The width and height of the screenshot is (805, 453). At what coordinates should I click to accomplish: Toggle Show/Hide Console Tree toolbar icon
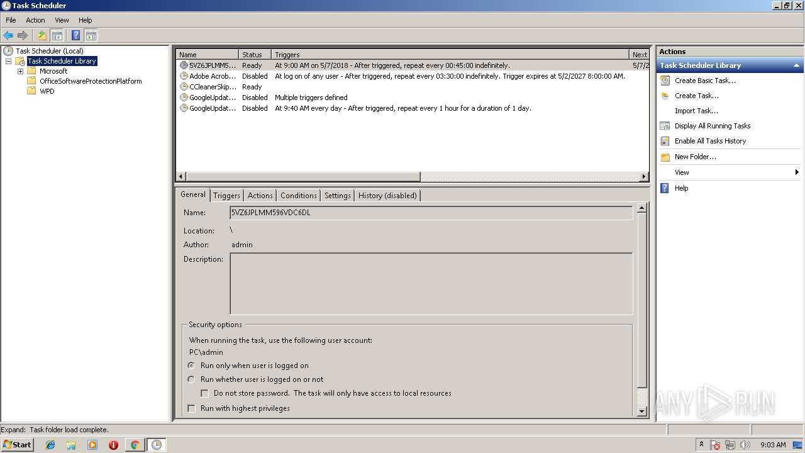tap(57, 36)
